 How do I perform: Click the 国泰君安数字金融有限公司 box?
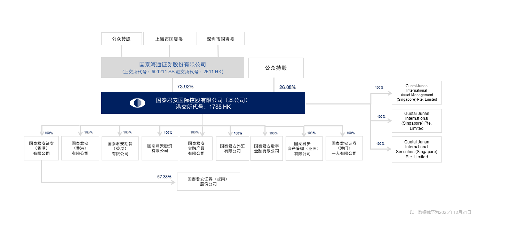(x=266, y=149)
